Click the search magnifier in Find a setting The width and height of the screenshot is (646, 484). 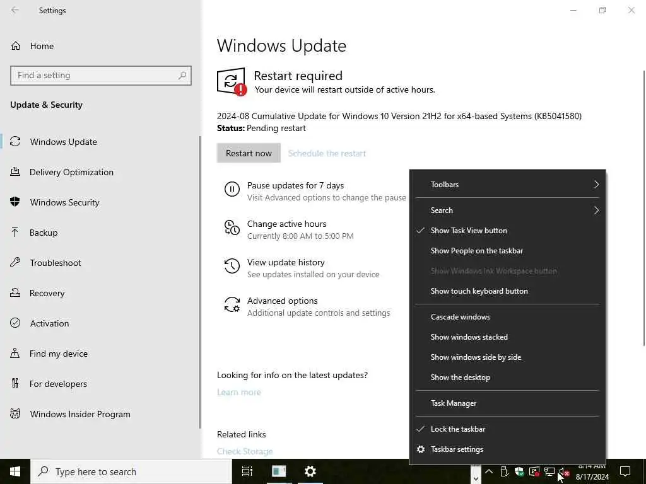(182, 76)
